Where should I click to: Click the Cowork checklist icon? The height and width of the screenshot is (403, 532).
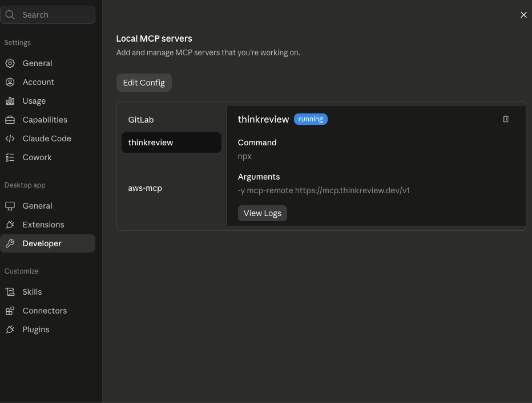10,157
